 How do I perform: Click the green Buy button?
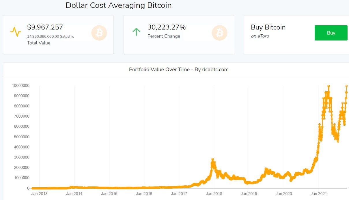point(331,33)
